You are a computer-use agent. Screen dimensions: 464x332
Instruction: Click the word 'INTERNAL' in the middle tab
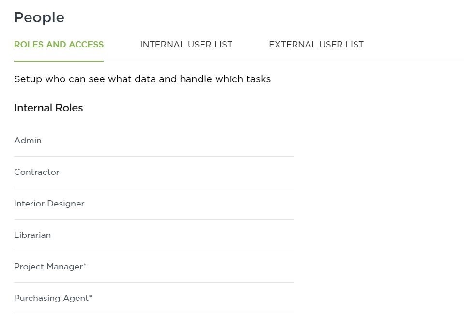pyautogui.click(x=162, y=45)
